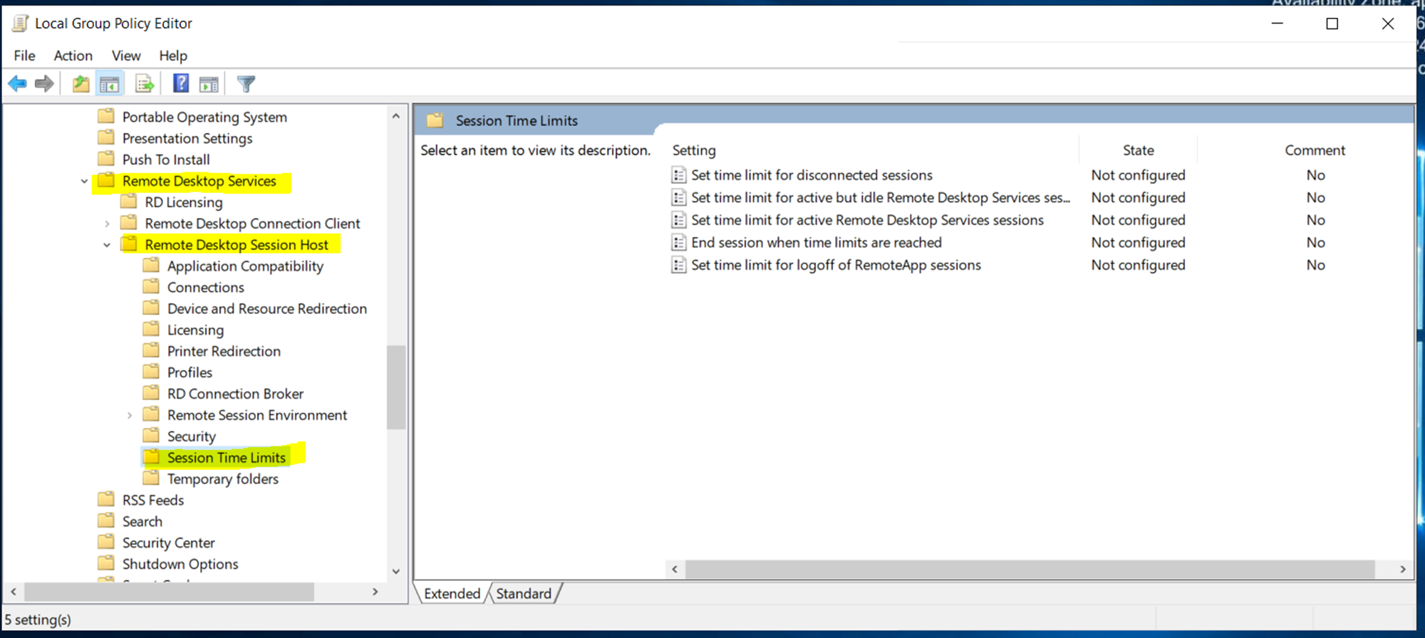
Task: Expand Remote Desktop Connection Client node
Action: click(107, 224)
